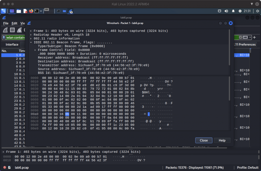Clear the display filter with X icon
Image resolution: width=261 pixels, height=171 pixels.
pyautogui.click(x=240, y=38)
